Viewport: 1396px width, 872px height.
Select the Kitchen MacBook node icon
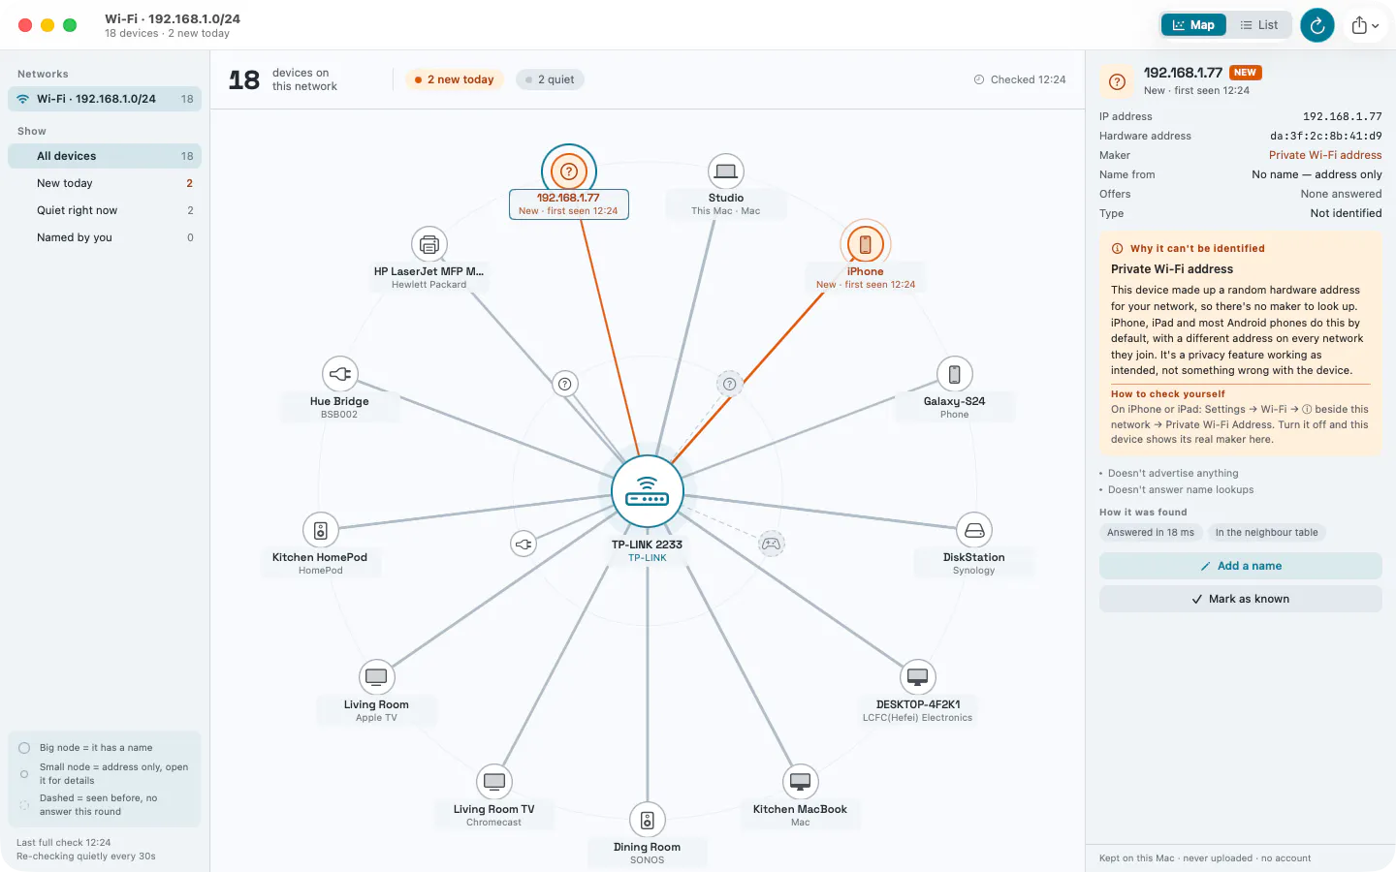801,782
